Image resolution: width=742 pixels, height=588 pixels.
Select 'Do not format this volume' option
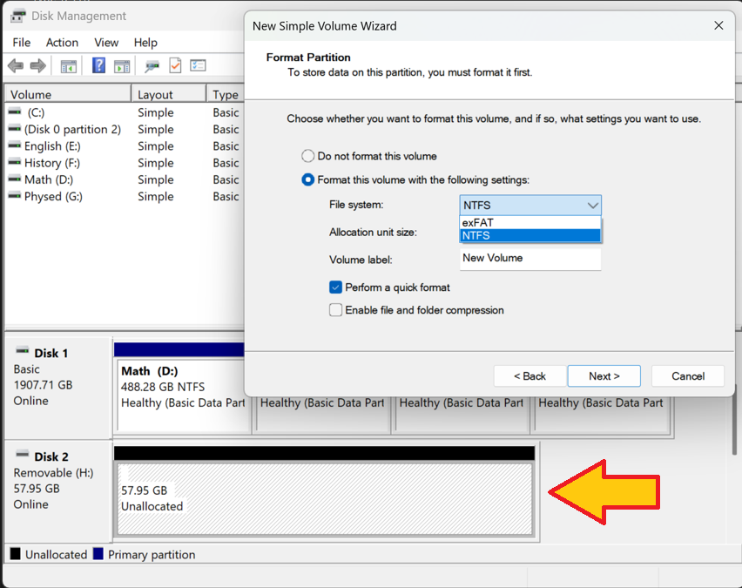pos(308,156)
